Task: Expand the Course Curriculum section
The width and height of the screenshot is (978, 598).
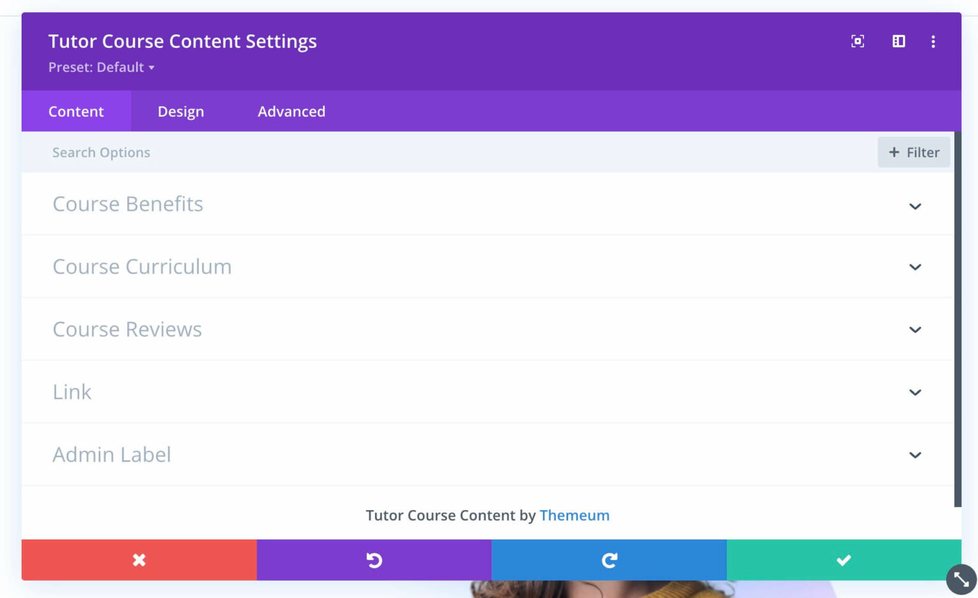Action: point(915,267)
